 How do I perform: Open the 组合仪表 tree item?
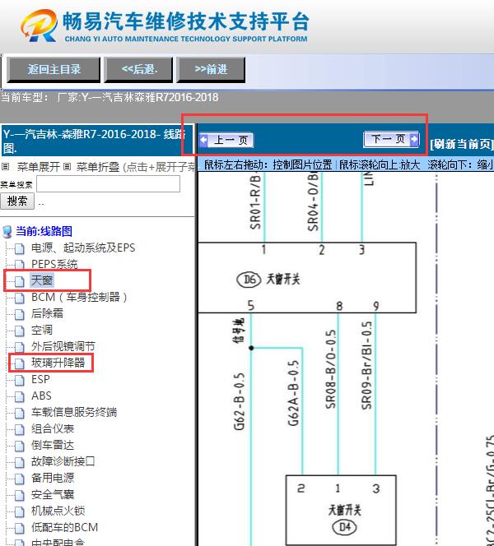click(x=53, y=428)
